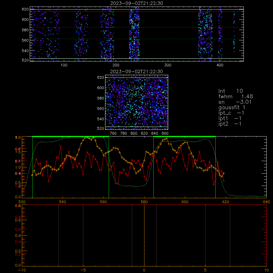Select the 'sn -3.01' value
The width and height of the screenshot is (273, 273).
coord(235,102)
